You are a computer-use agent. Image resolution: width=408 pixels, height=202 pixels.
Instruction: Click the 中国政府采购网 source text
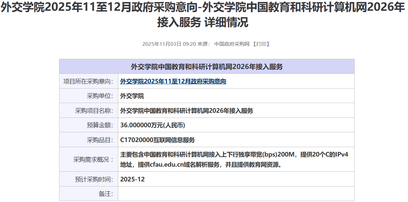(x=231, y=44)
